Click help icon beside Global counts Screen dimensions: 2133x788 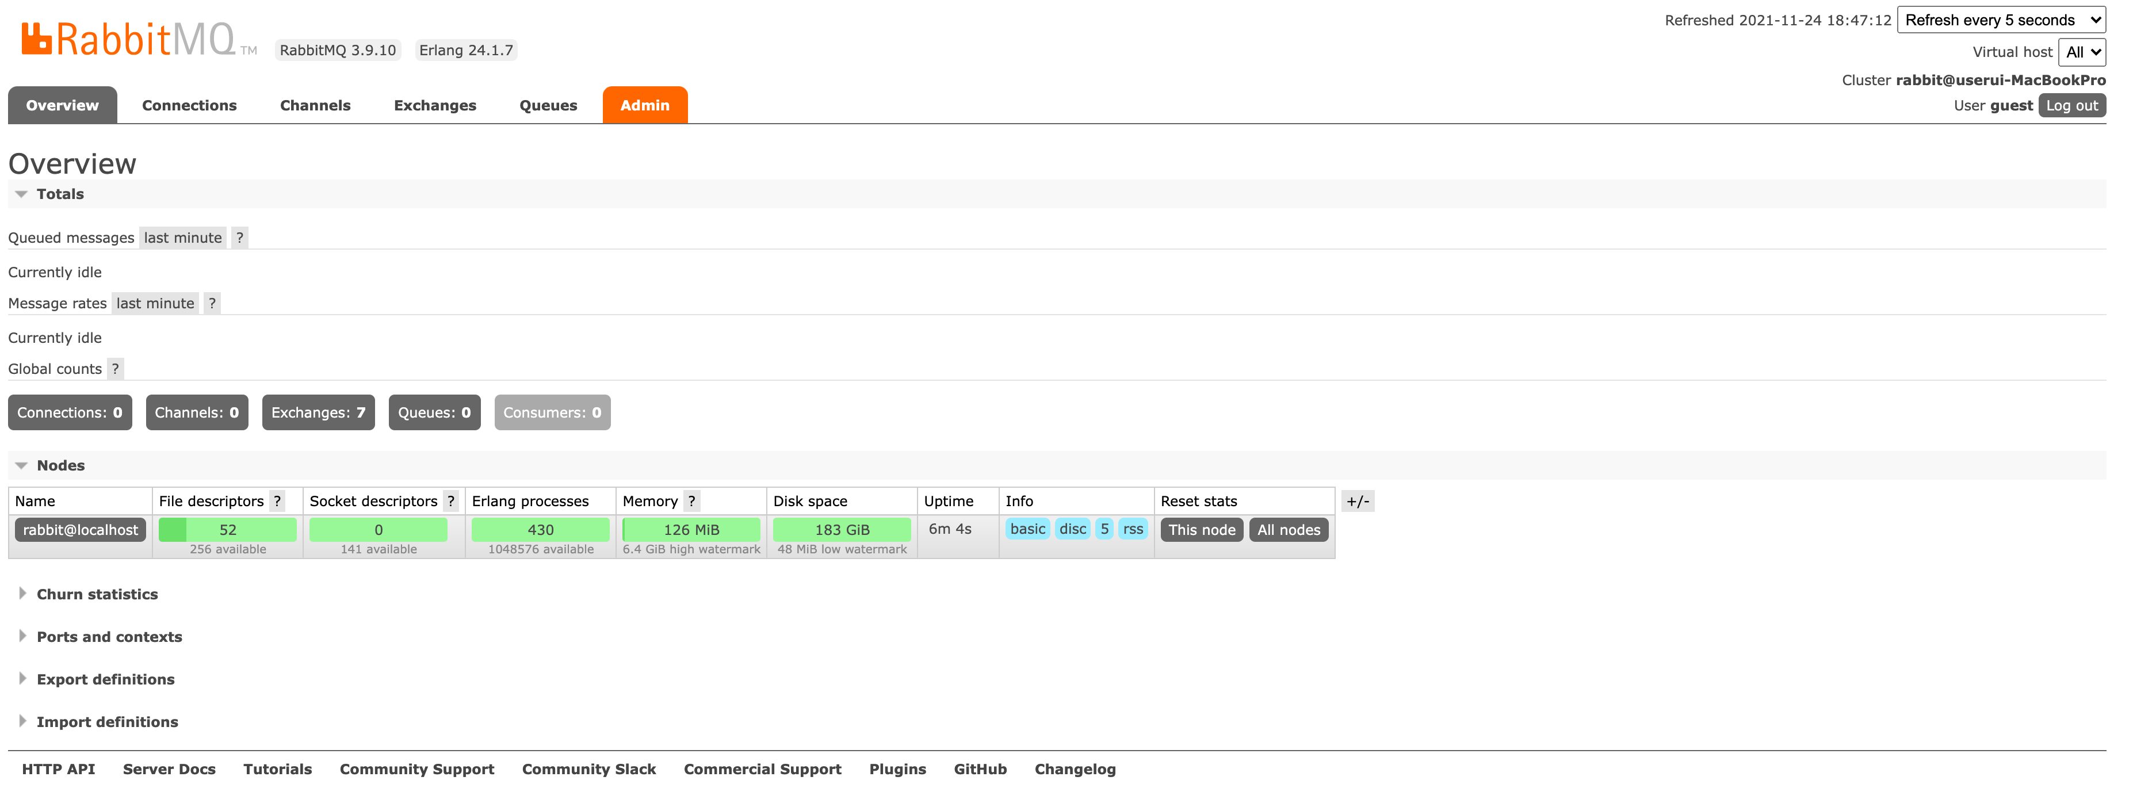tap(115, 369)
